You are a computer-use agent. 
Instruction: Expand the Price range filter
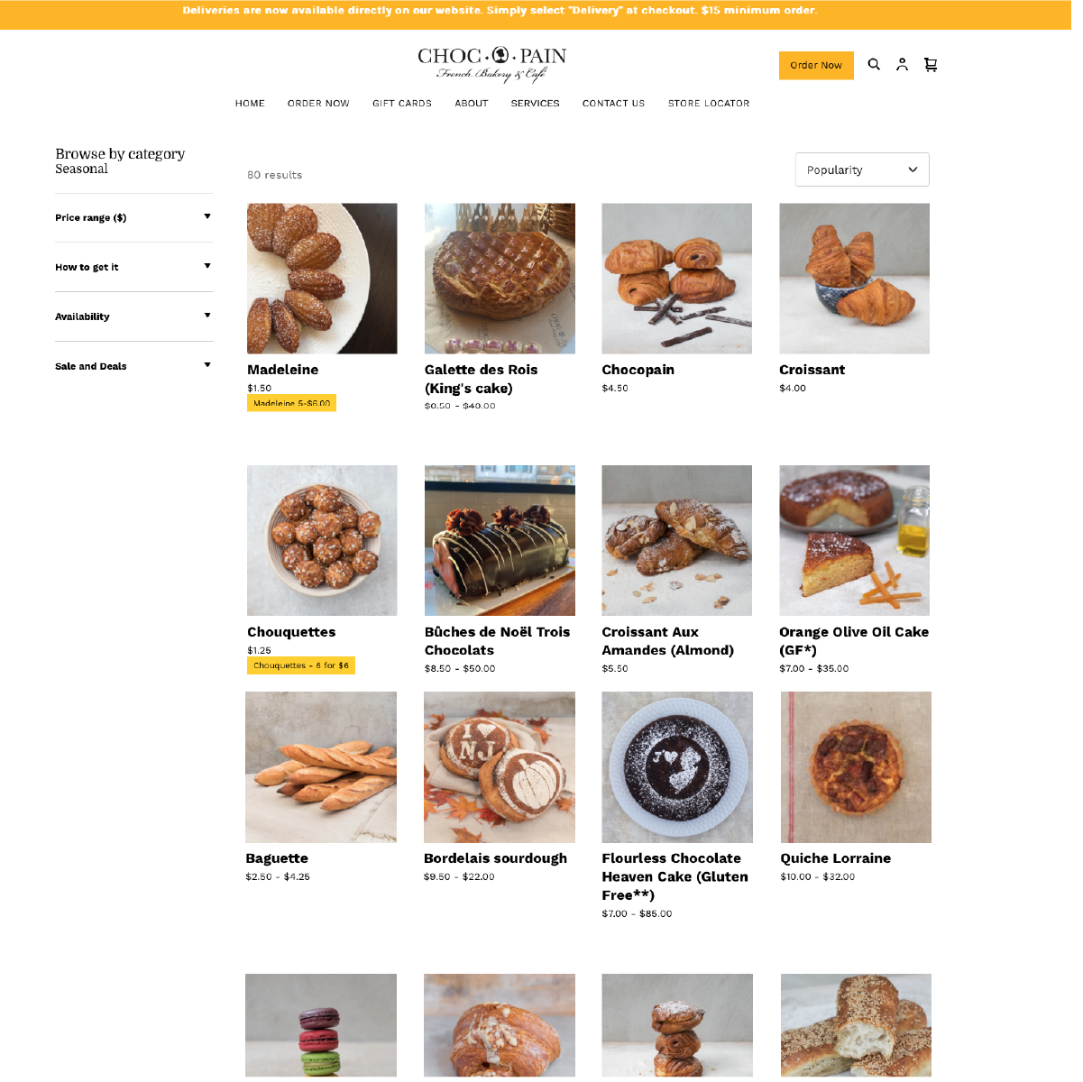point(133,217)
